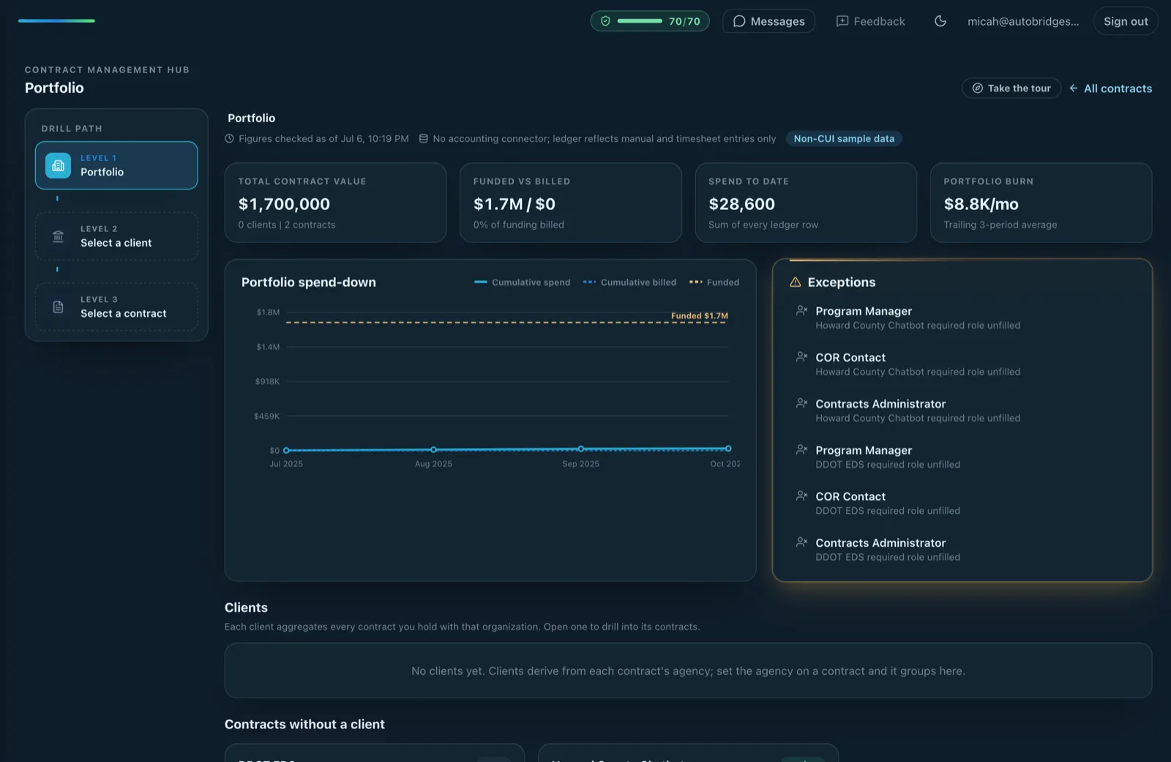The width and height of the screenshot is (1171, 762).
Task: Open Howard County Chatbot Contracts Administrator exception
Action: click(x=962, y=411)
